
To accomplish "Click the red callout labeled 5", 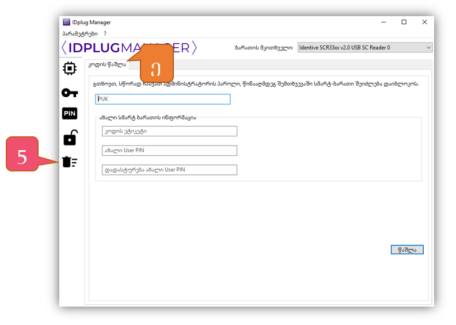I will tap(22, 154).
